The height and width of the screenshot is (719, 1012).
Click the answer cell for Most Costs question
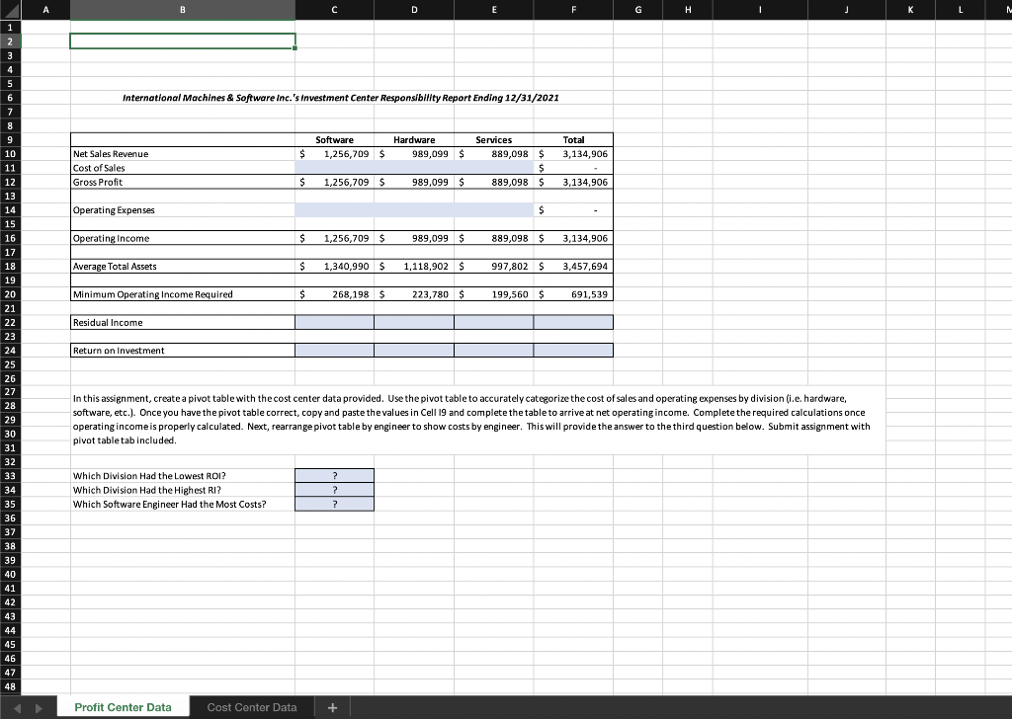click(x=334, y=504)
